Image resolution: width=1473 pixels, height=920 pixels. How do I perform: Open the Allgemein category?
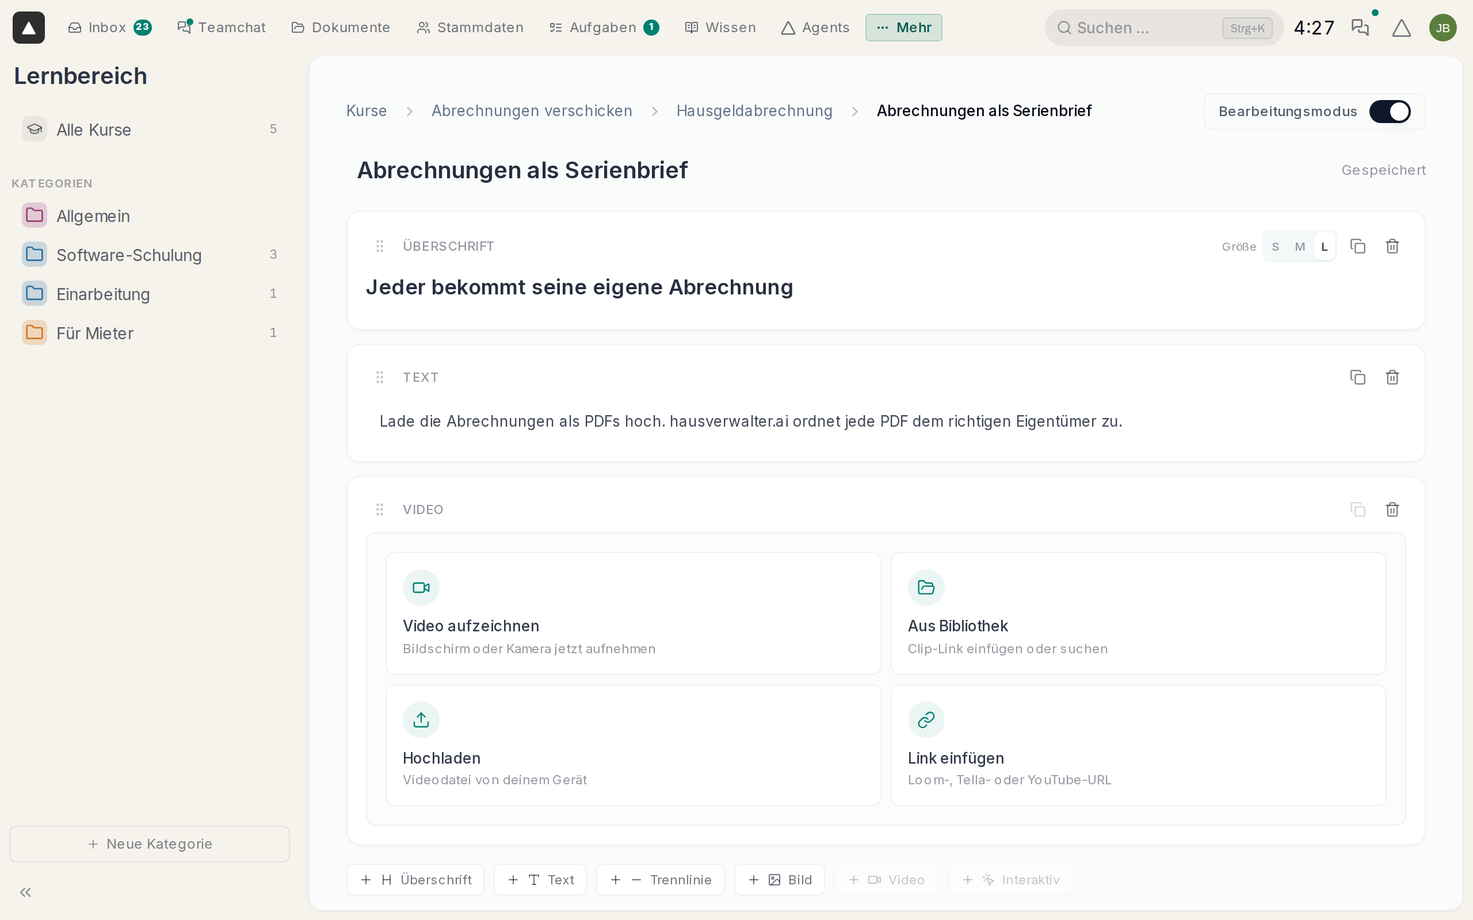tap(150, 216)
